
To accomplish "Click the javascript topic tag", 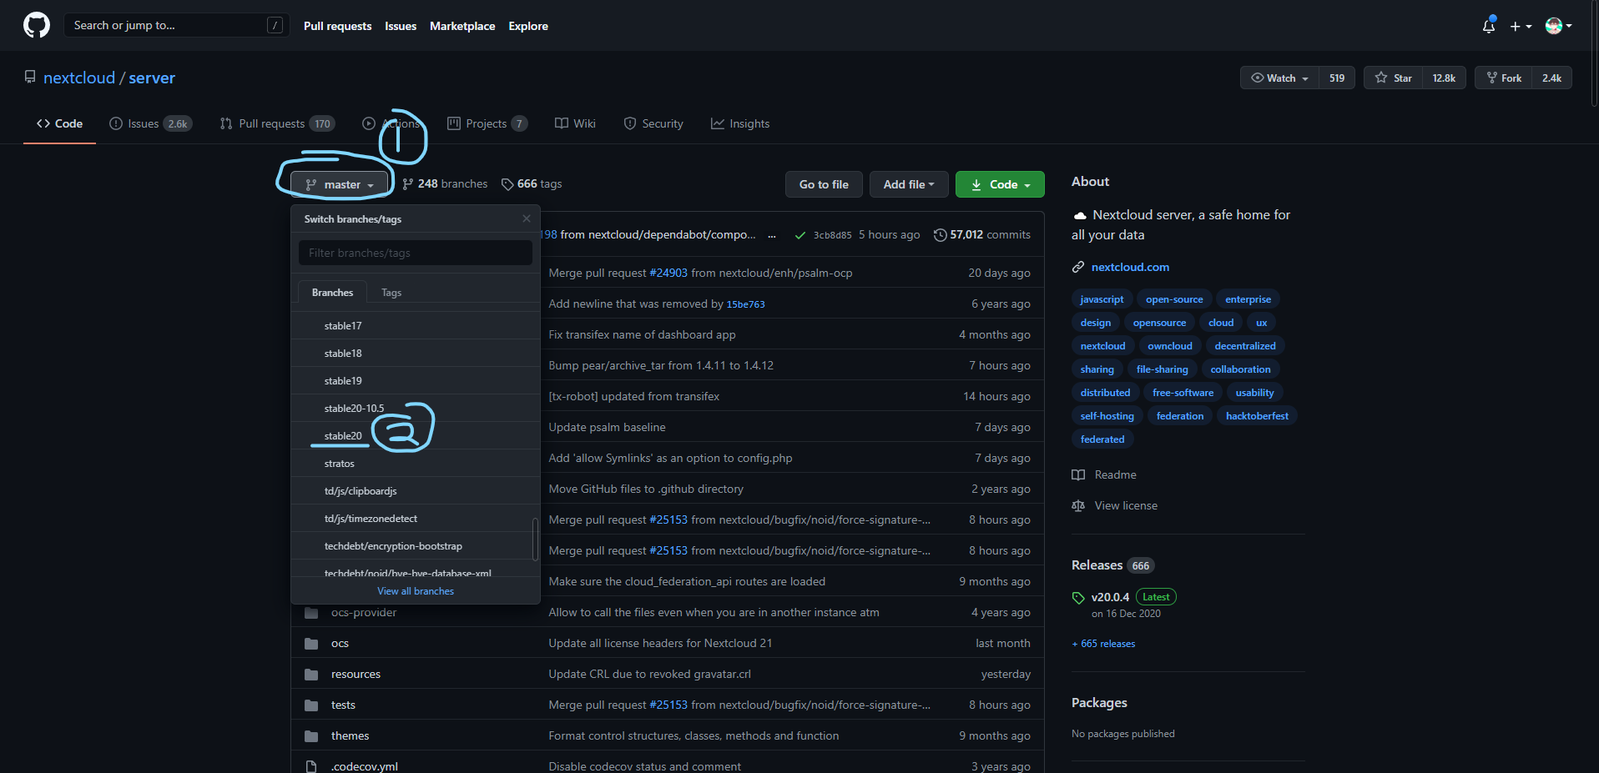I will click(x=1102, y=299).
